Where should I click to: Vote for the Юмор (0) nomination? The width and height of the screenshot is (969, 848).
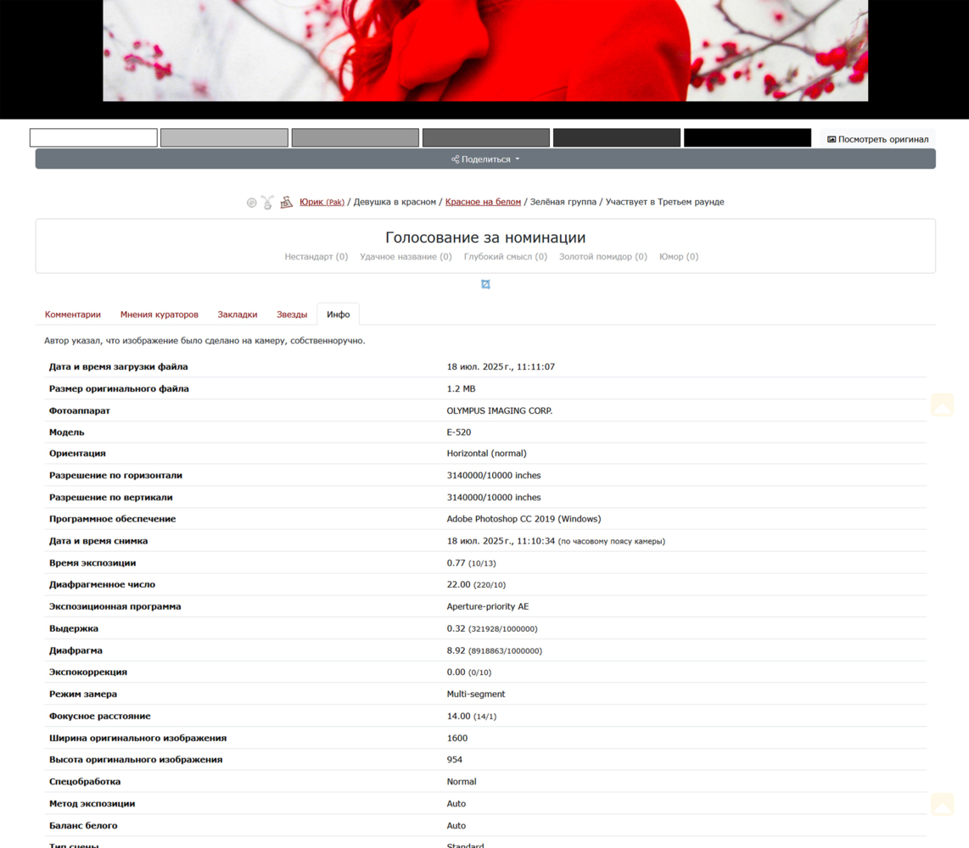point(679,256)
